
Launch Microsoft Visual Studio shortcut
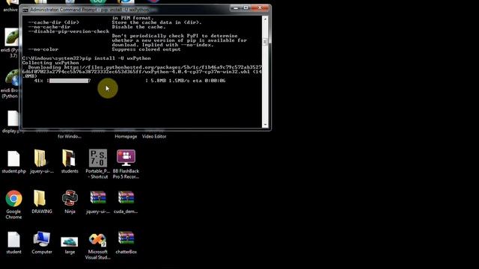pyautogui.click(x=97, y=240)
